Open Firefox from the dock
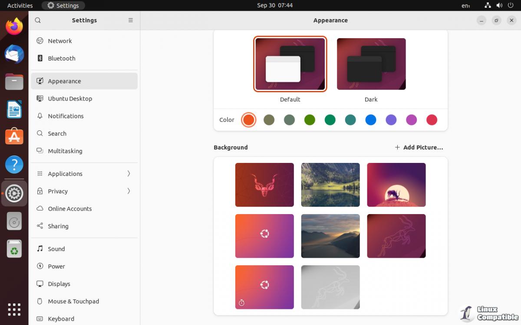The height and width of the screenshot is (325, 521). point(14,27)
